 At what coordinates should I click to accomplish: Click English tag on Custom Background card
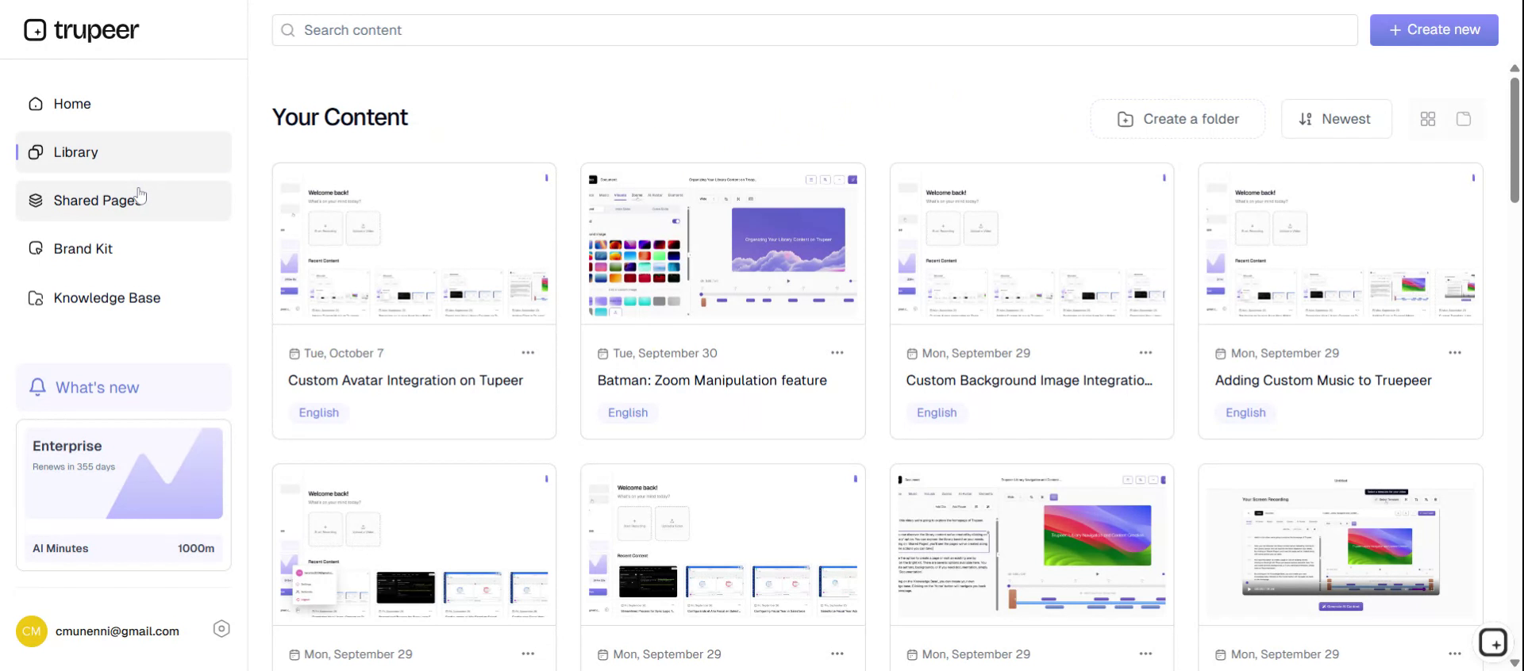click(937, 412)
